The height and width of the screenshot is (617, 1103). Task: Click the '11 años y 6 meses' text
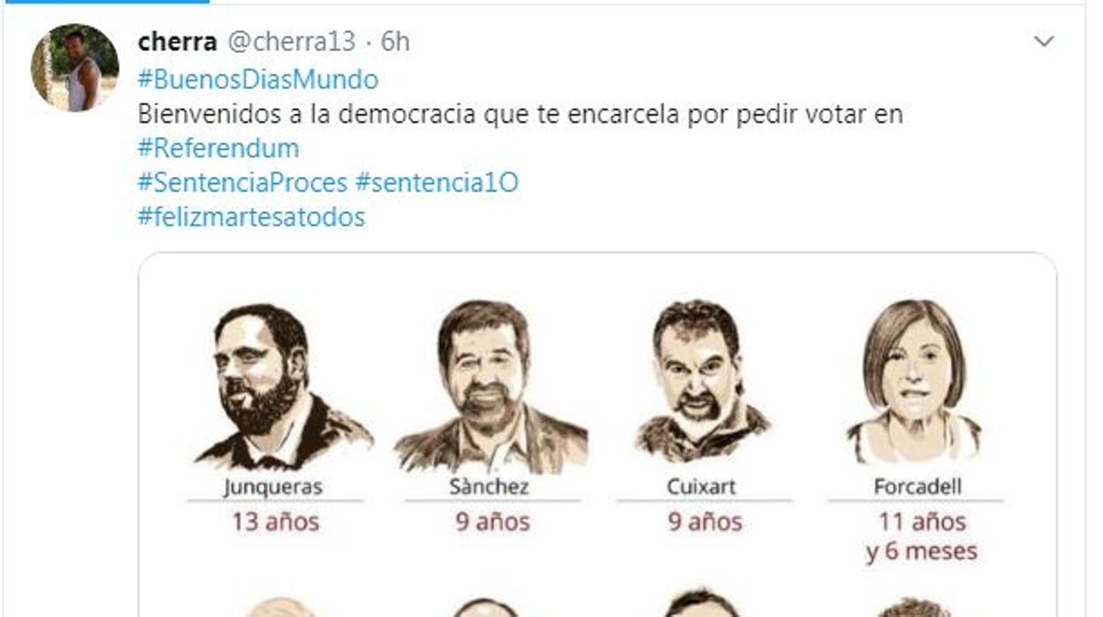coord(922,537)
